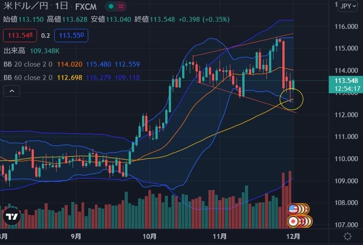Open chart settings gear icon
Screen dimensions: 363x245
pos(347,237)
